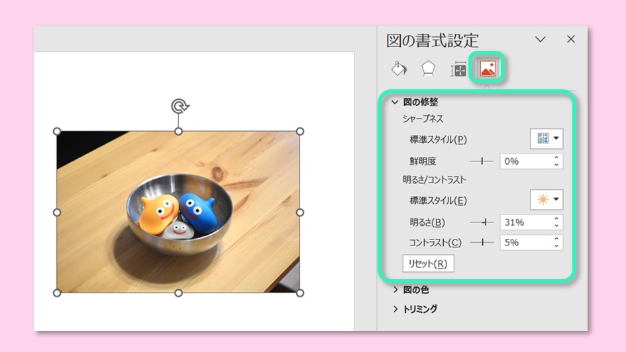Decrease コントラスト value with down arrow
The image size is (626, 352).
(556, 246)
